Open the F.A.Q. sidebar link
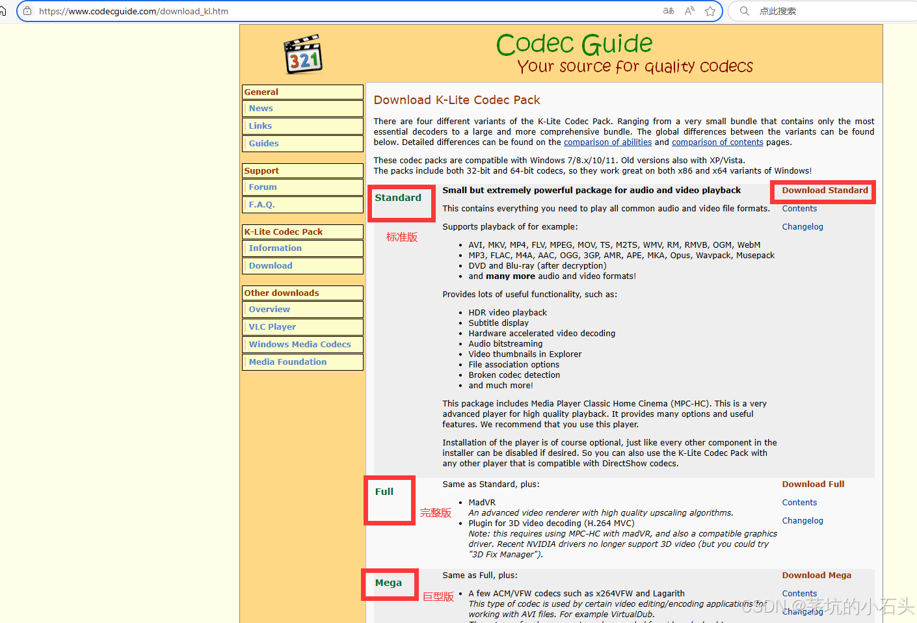Screen dimensions: 917x623 (302, 205)
